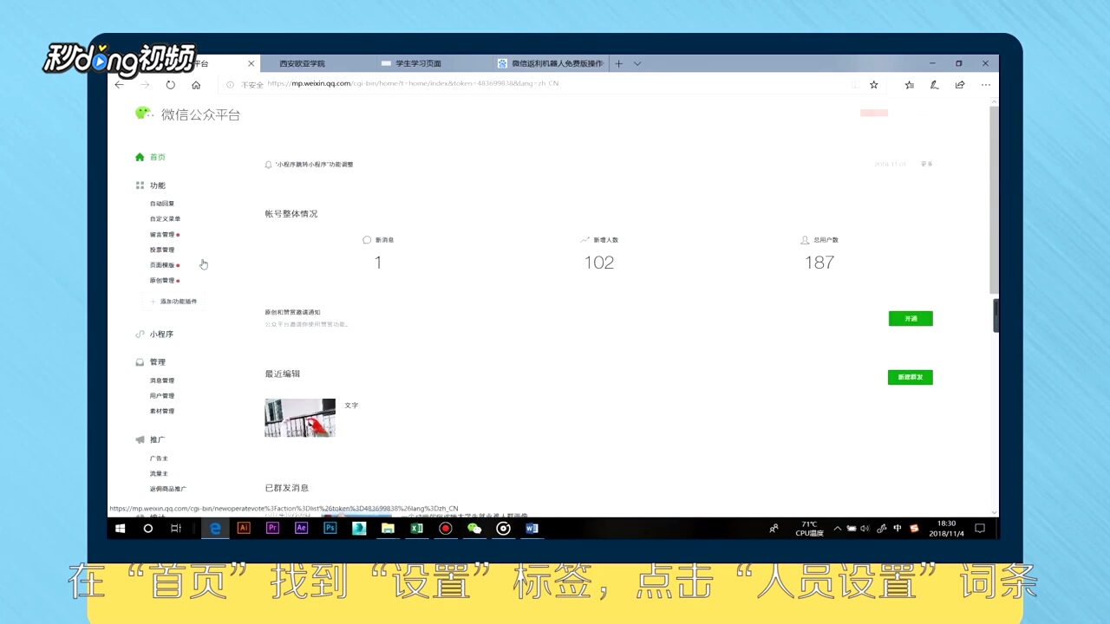Launch Adobe Illustrator from the taskbar

[244, 528]
